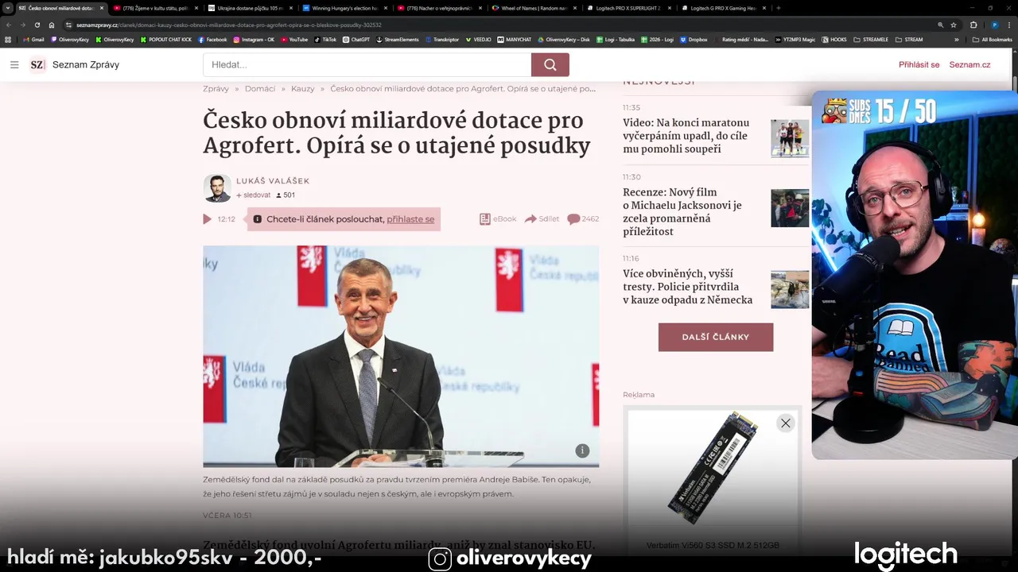Click přihlaste se link in audio notice
This screenshot has width=1018, height=572.
(410, 219)
